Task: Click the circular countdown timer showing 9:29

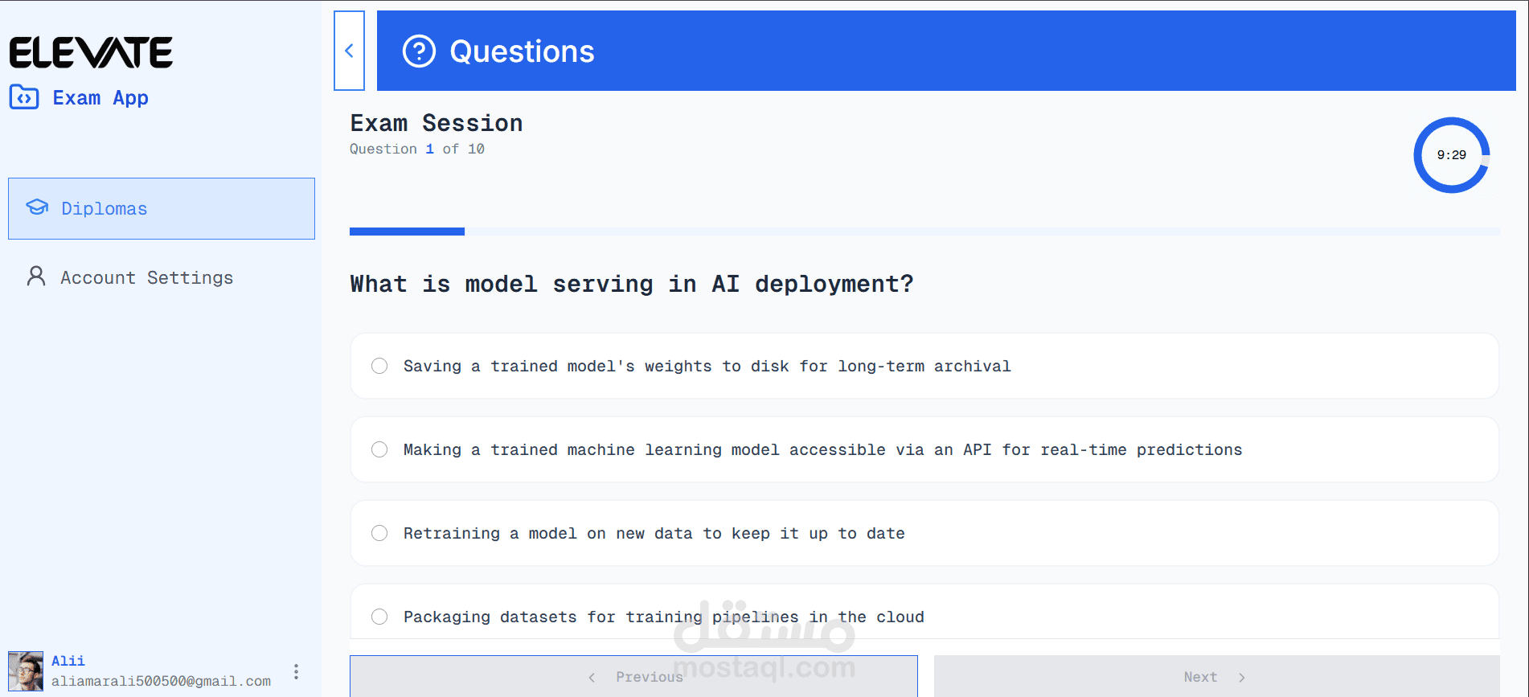Action: tap(1452, 155)
